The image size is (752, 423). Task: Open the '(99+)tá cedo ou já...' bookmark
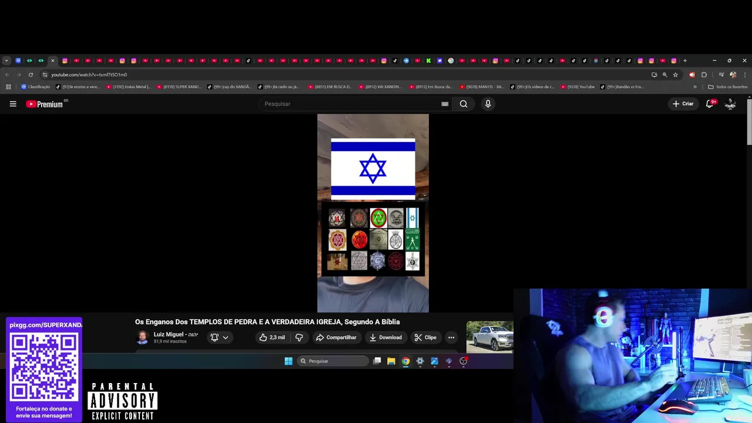coord(278,87)
